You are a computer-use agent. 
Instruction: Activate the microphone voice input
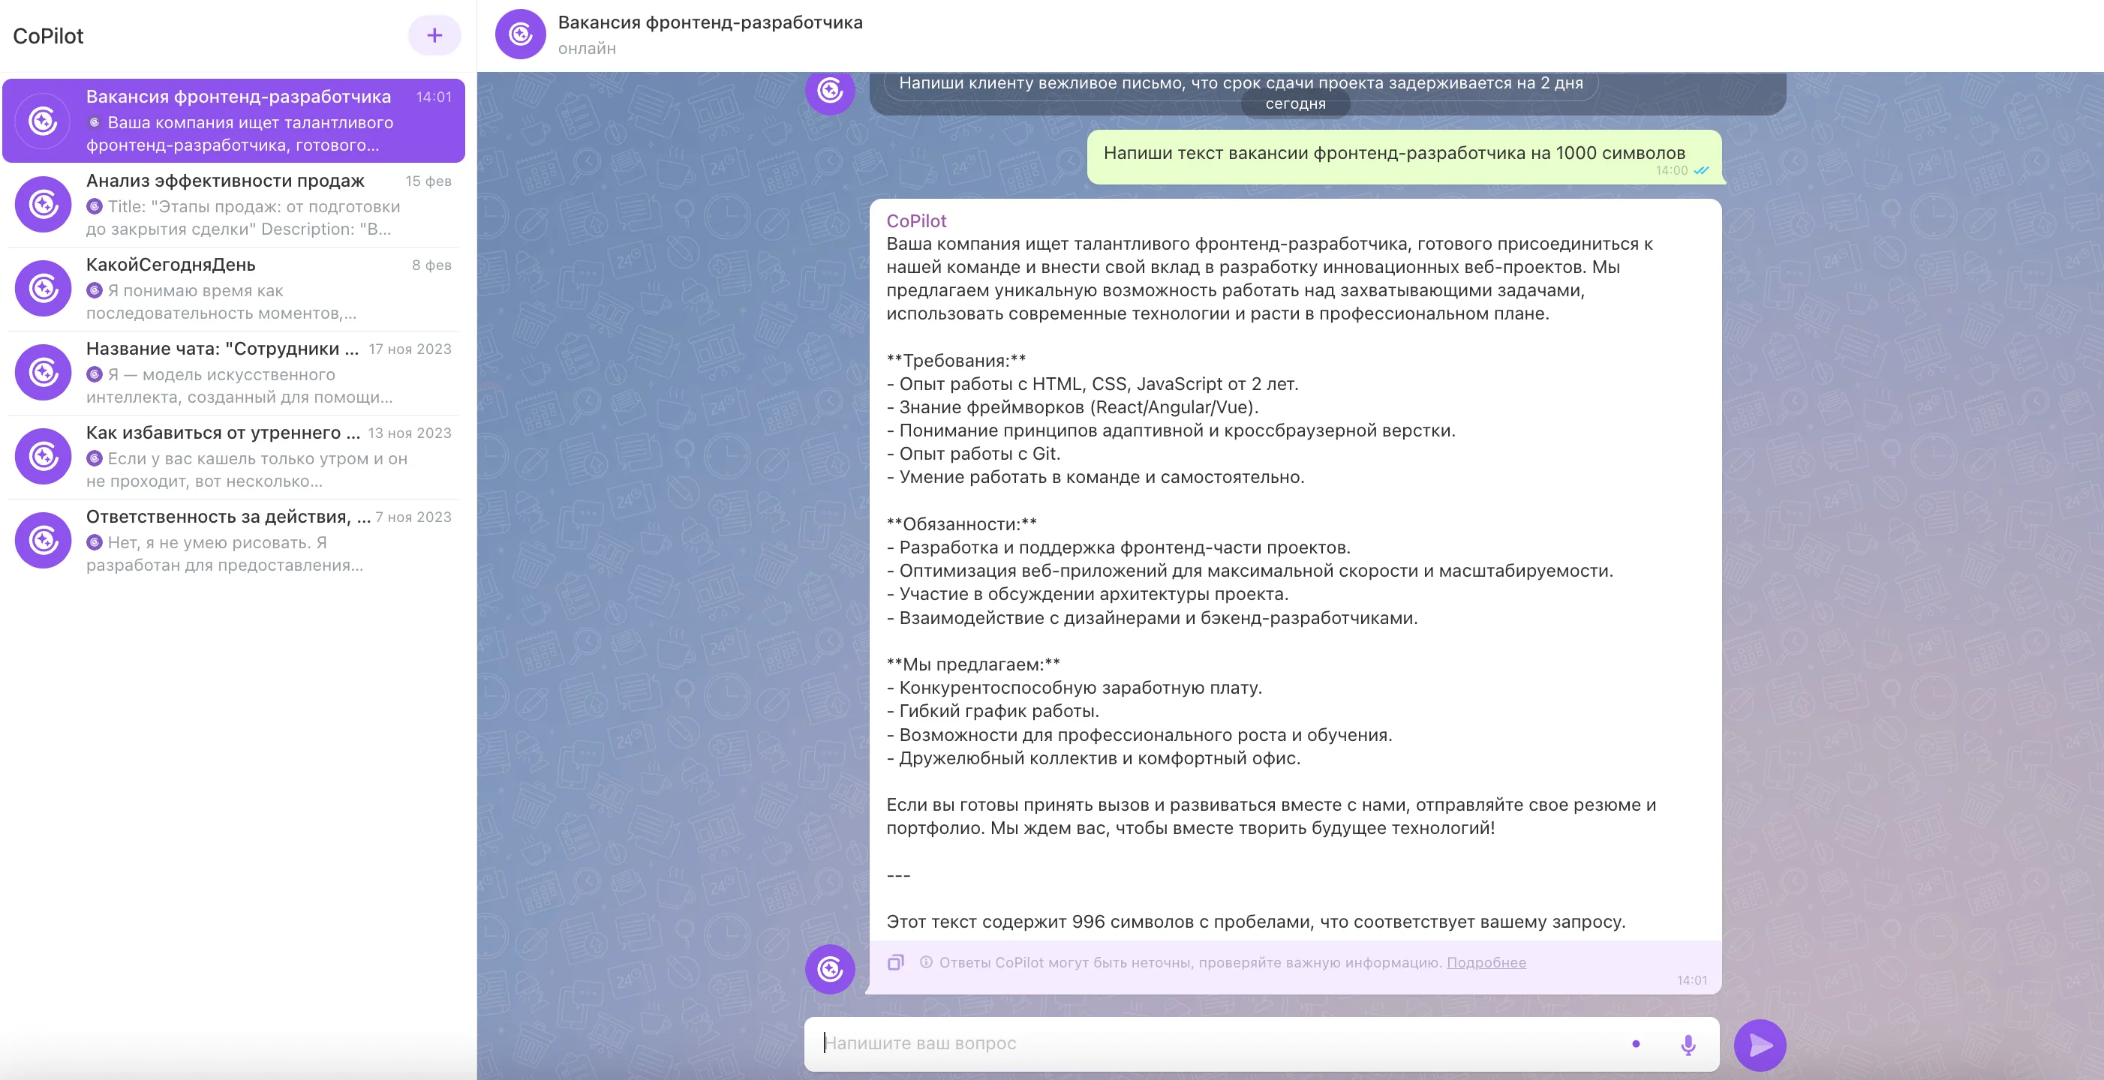(1688, 1044)
